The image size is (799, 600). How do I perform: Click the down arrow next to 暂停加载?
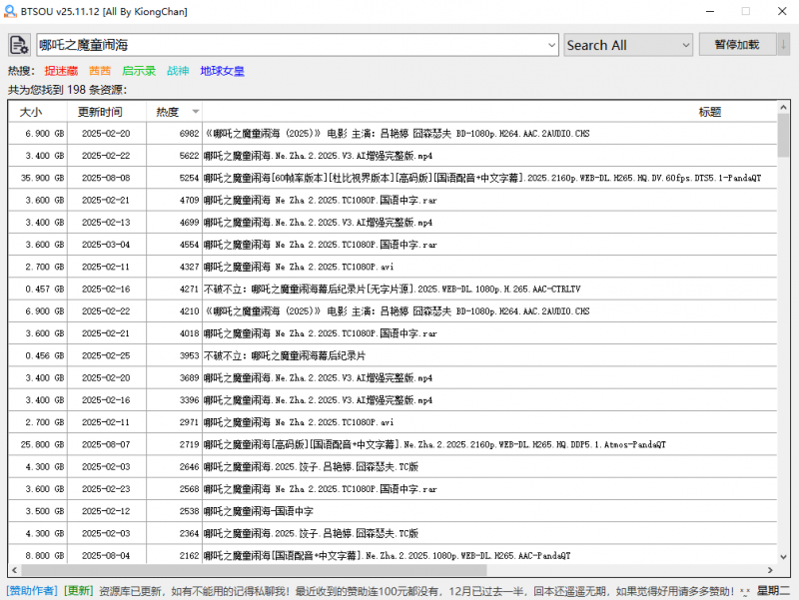coord(784,45)
